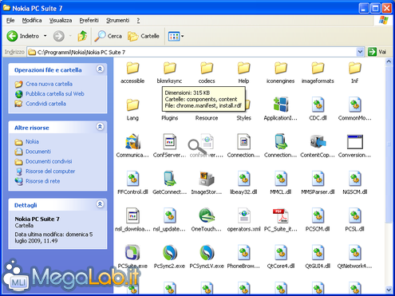Screen dimensions: 395x296
Task: Open the forward button history dropdown
Action: click(x=70, y=36)
